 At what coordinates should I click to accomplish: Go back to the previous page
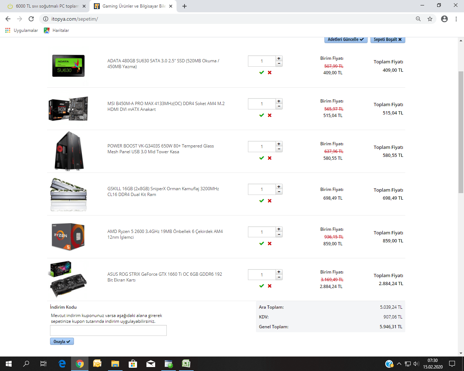(x=8, y=19)
